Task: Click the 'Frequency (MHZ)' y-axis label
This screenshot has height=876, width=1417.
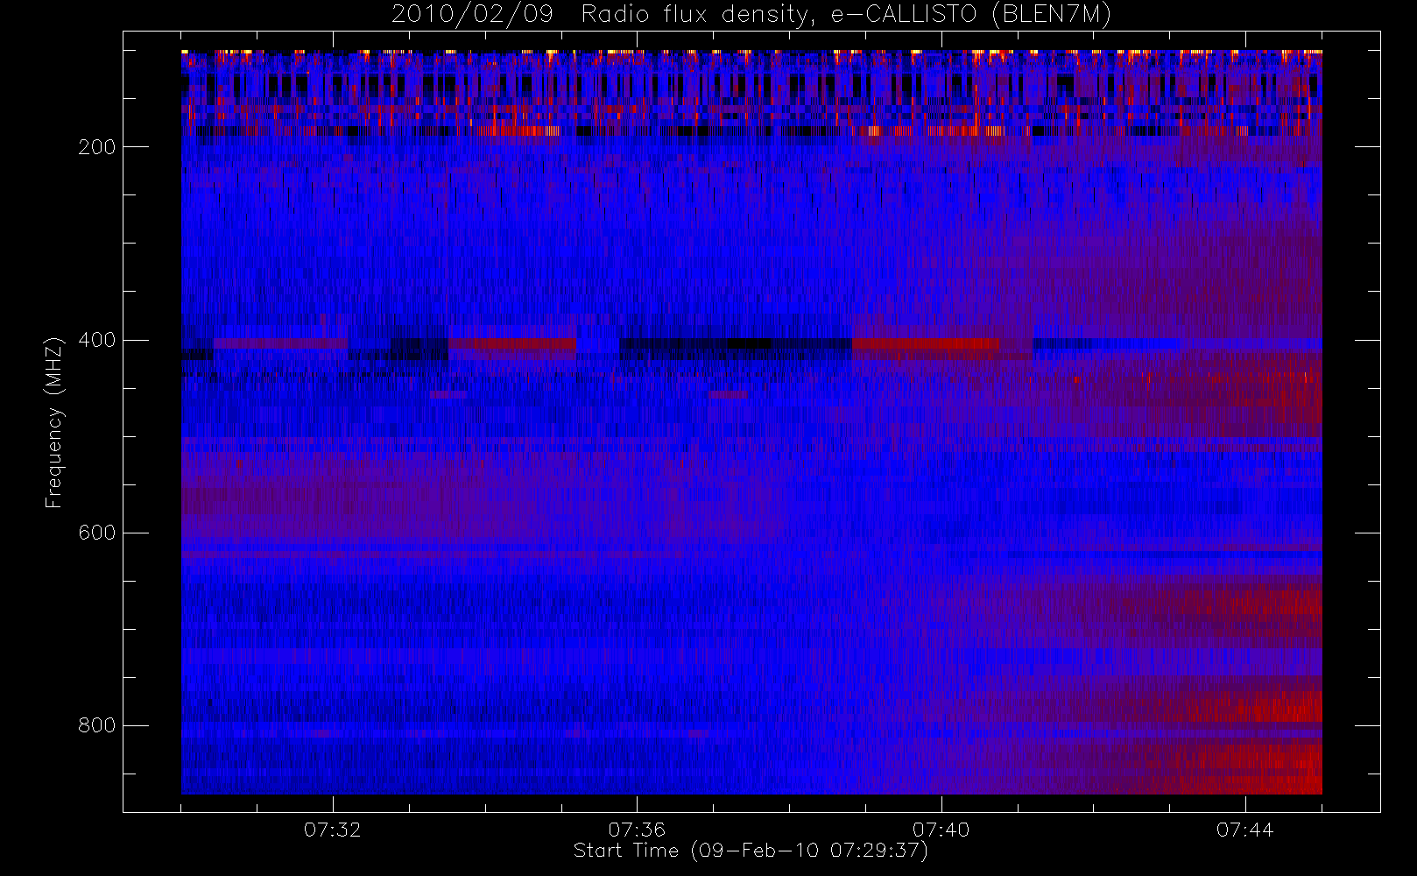Action: (54, 422)
